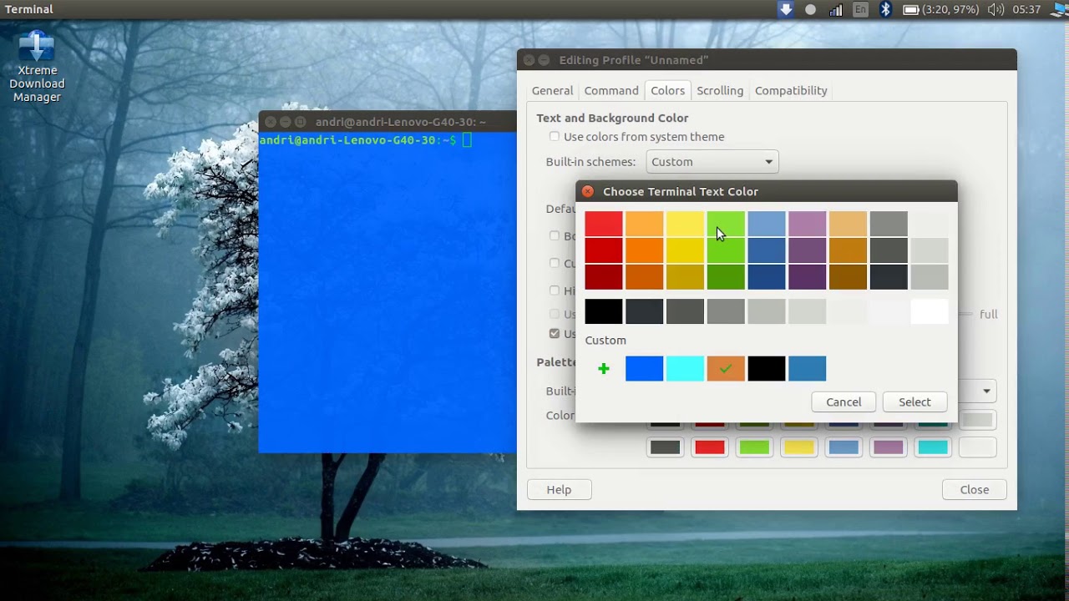This screenshot has height=601, width=1069.
Task: Toggle the first checkbox under Default color
Action: point(555,235)
